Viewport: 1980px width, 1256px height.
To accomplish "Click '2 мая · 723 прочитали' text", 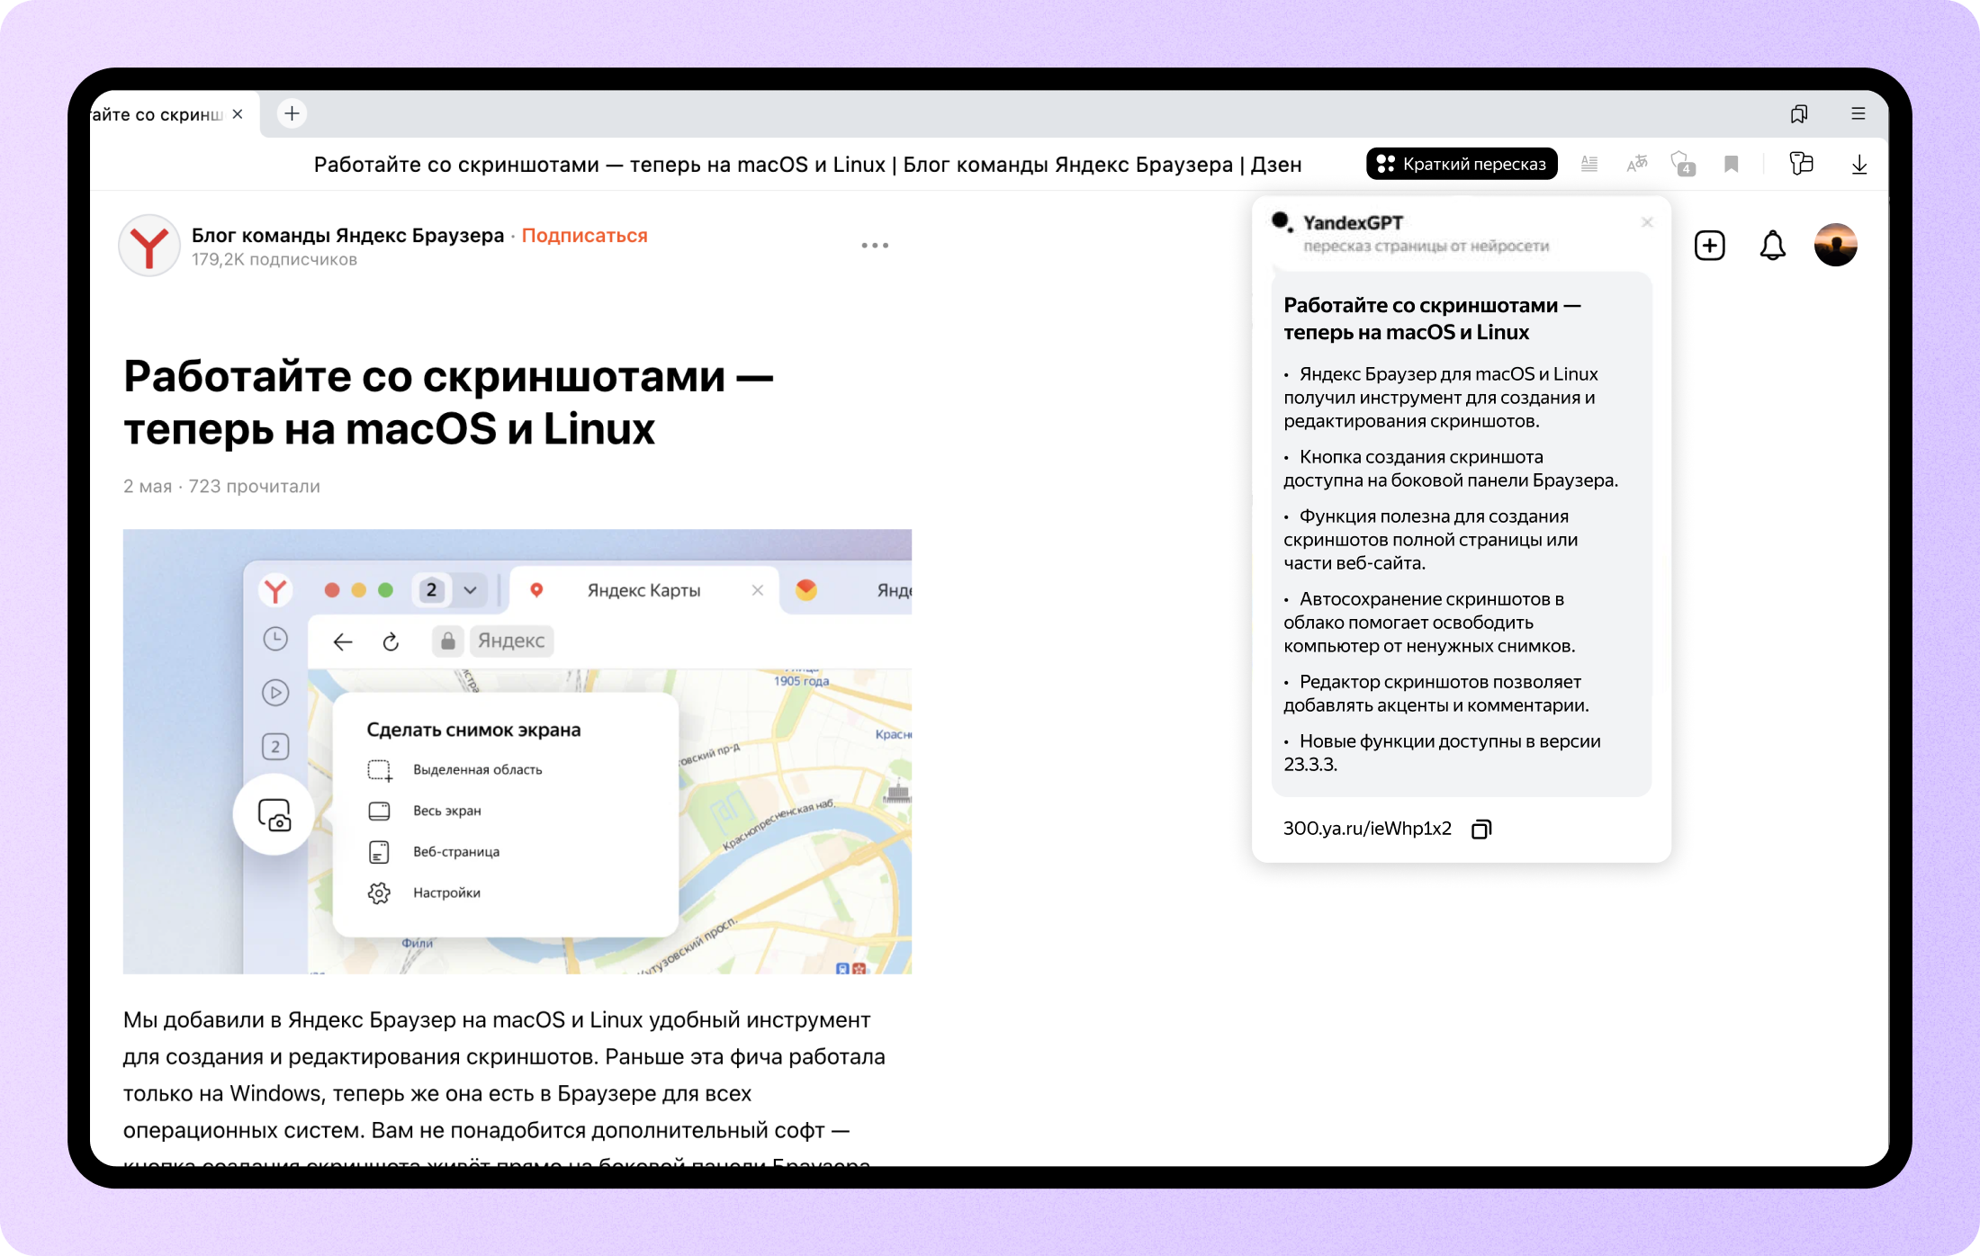I will [221, 486].
